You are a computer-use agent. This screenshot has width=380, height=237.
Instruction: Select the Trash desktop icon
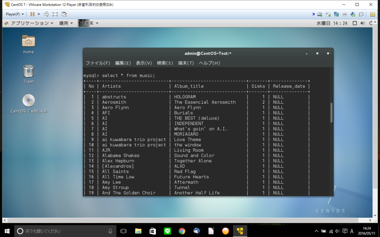(x=29, y=74)
